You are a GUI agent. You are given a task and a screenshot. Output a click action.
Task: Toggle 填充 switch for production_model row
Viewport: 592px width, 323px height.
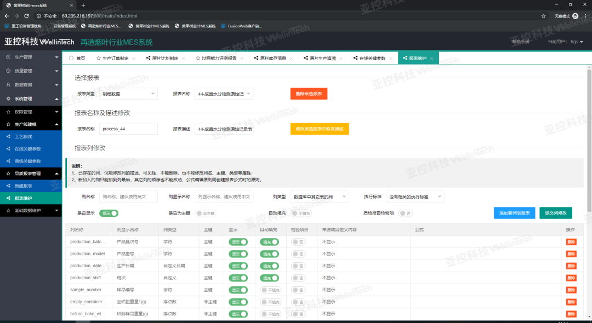tap(269, 254)
